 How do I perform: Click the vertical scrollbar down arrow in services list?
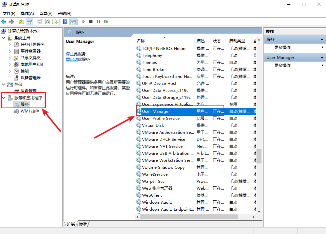click(x=259, y=210)
